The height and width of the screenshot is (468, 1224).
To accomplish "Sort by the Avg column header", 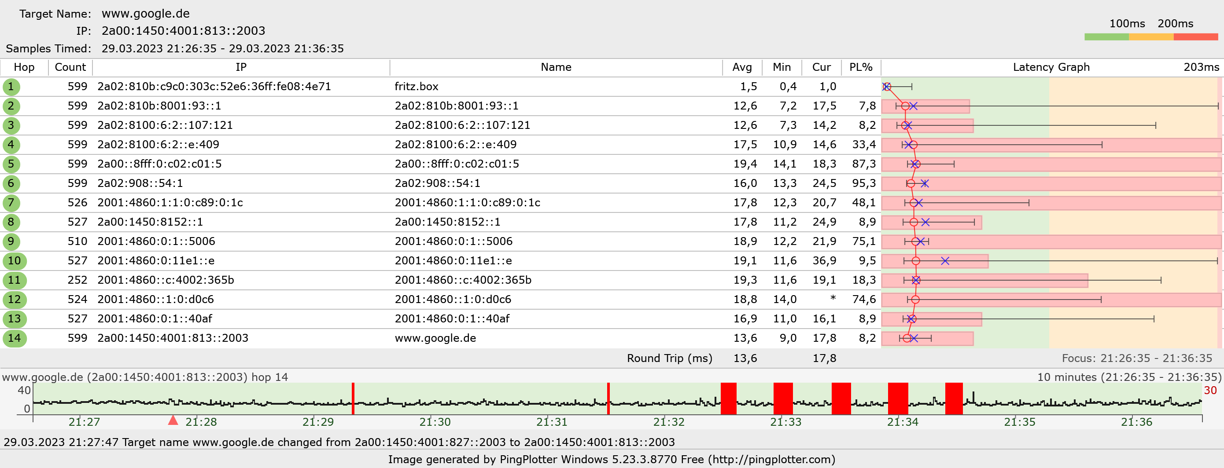I will [x=742, y=67].
